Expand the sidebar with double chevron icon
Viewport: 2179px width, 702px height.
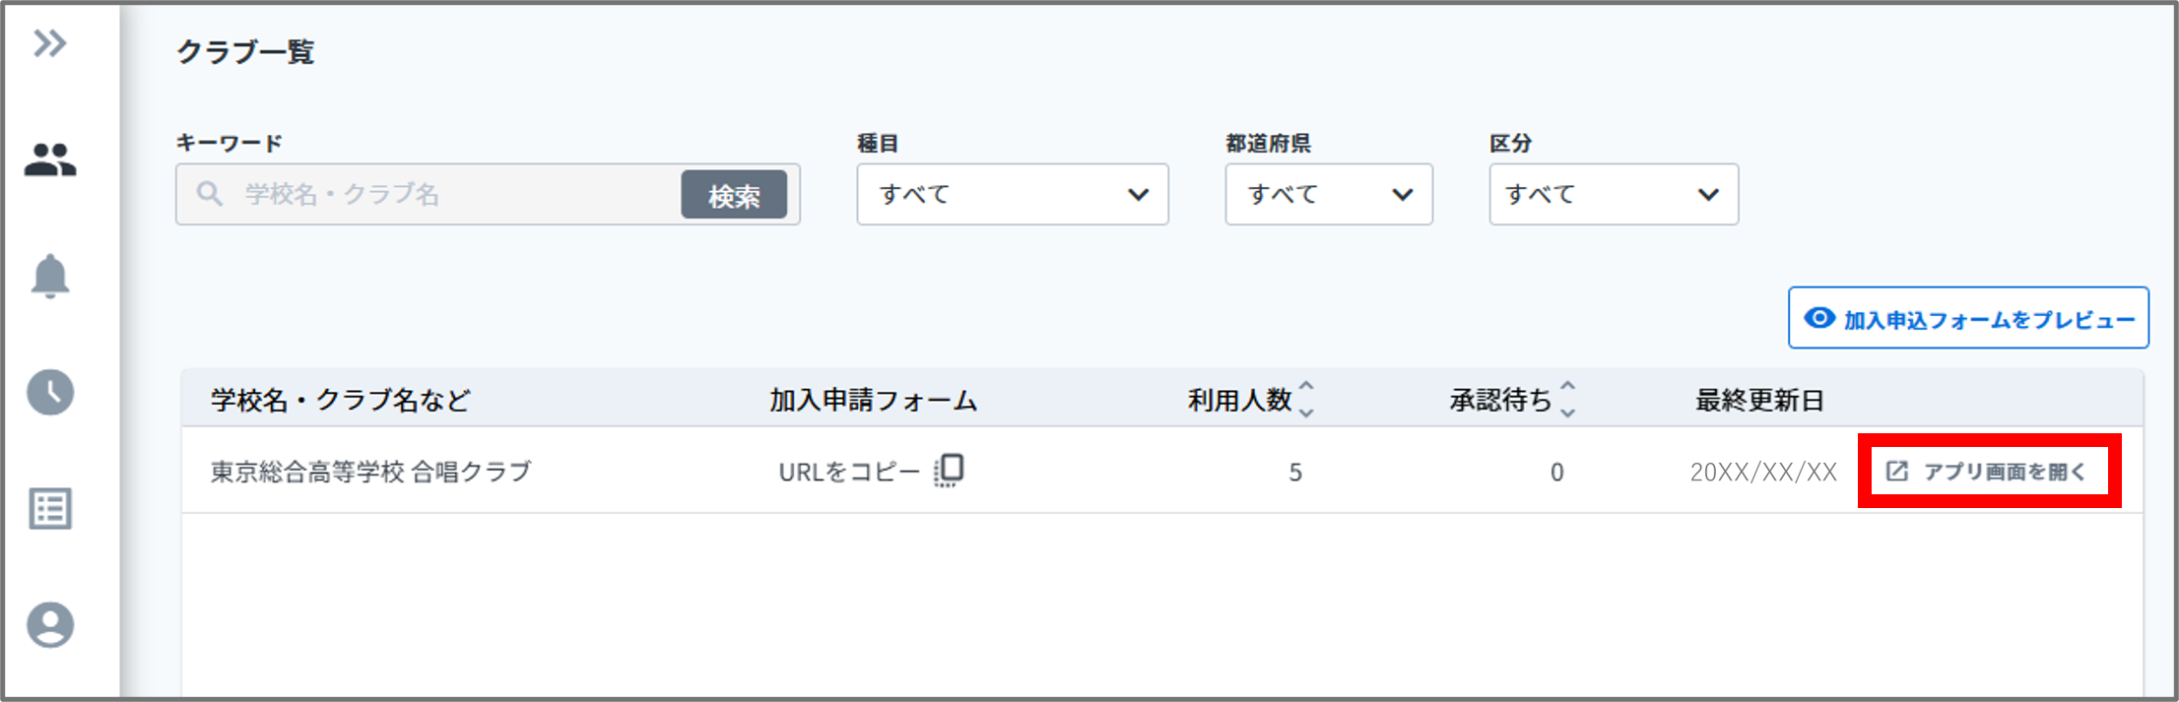(x=49, y=43)
